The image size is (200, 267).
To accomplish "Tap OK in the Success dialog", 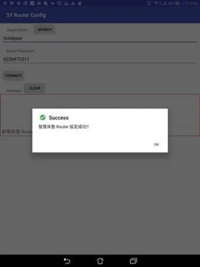I will point(156,144).
